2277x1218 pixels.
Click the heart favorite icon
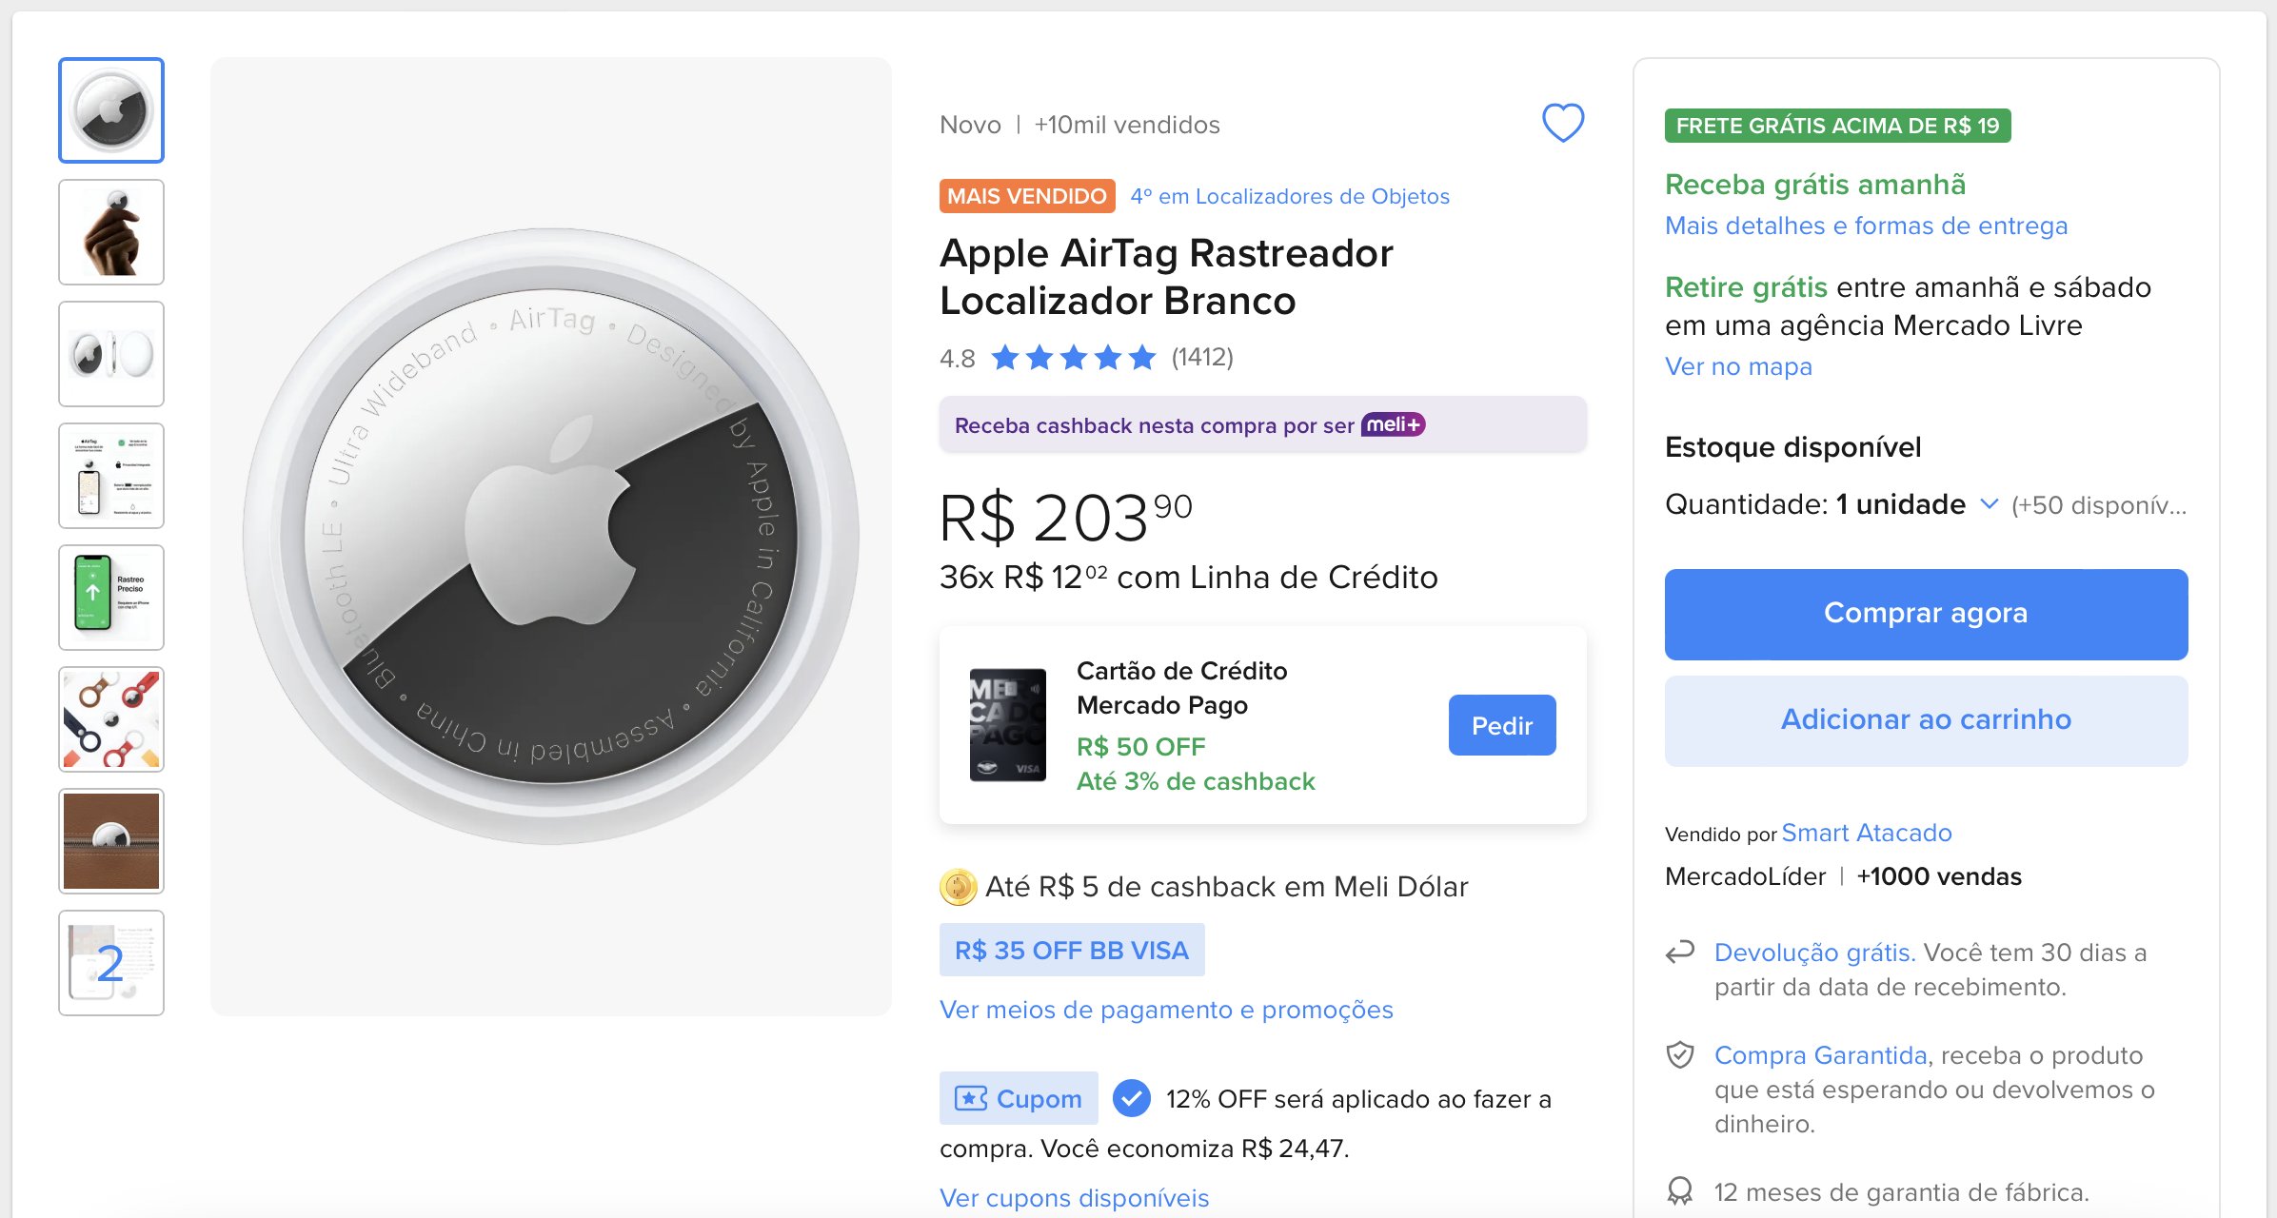tap(1562, 123)
